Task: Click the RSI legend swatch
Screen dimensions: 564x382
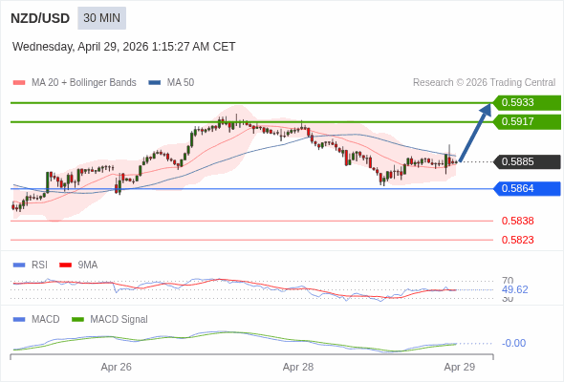Action: pyautogui.click(x=19, y=265)
